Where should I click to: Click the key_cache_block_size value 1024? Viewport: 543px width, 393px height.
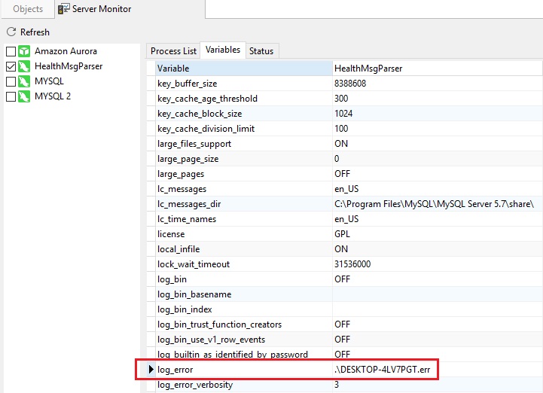343,114
